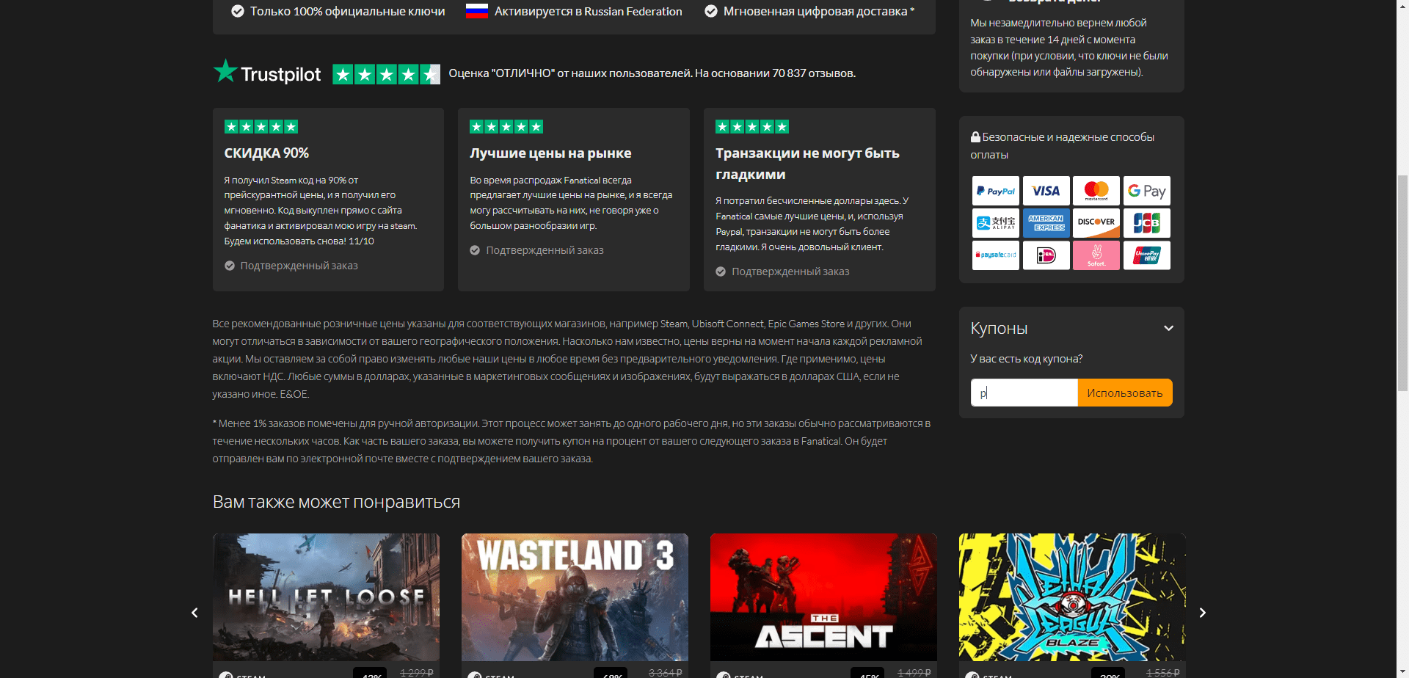Click the Лучшие цены на рынке review title
Viewport: 1409px width, 678px height.
(x=550, y=153)
